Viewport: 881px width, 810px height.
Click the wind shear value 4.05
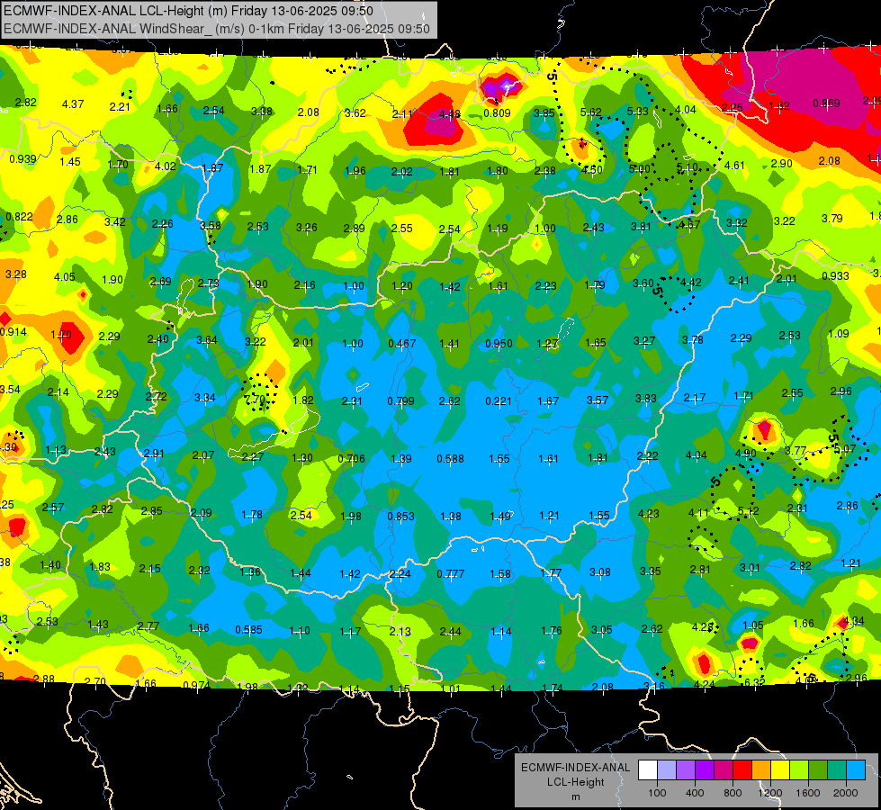click(65, 277)
